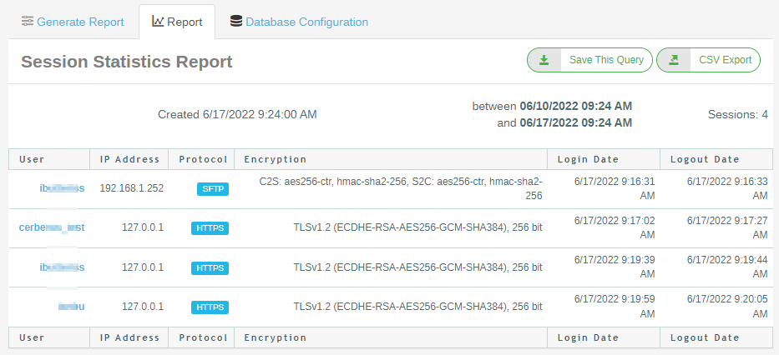
Task: Open the user link starting with 'cerbe'
Action: [52, 227]
